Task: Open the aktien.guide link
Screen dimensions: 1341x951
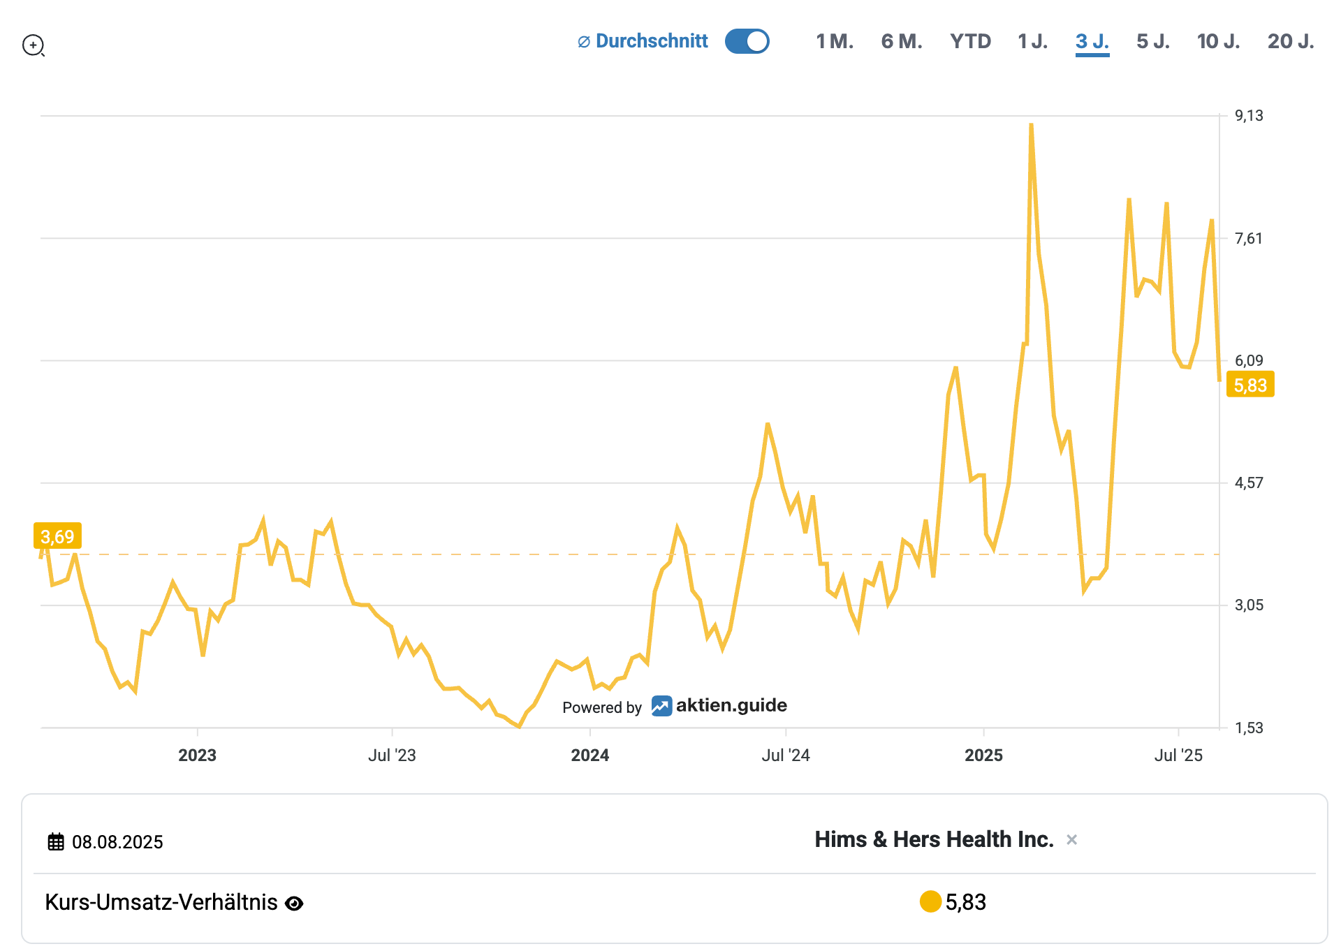Action: pyautogui.click(x=731, y=705)
